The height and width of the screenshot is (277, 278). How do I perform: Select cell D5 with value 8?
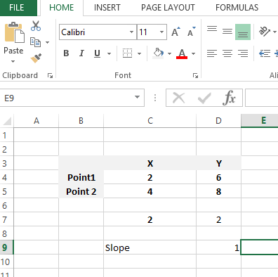pos(218,191)
